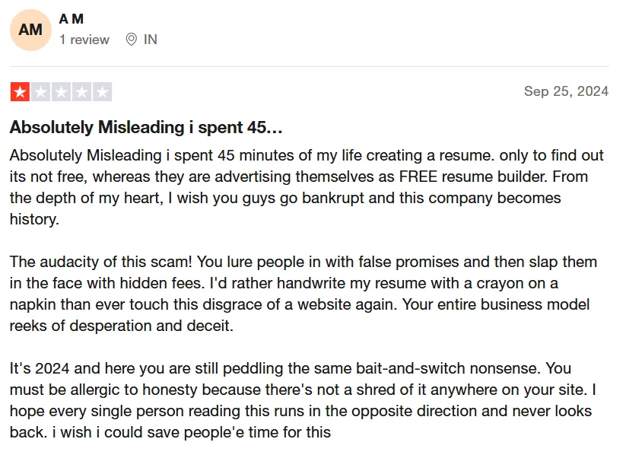Viewport: 626px width, 455px height.
Task: Open the A M reviewer name
Action: tap(71, 19)
